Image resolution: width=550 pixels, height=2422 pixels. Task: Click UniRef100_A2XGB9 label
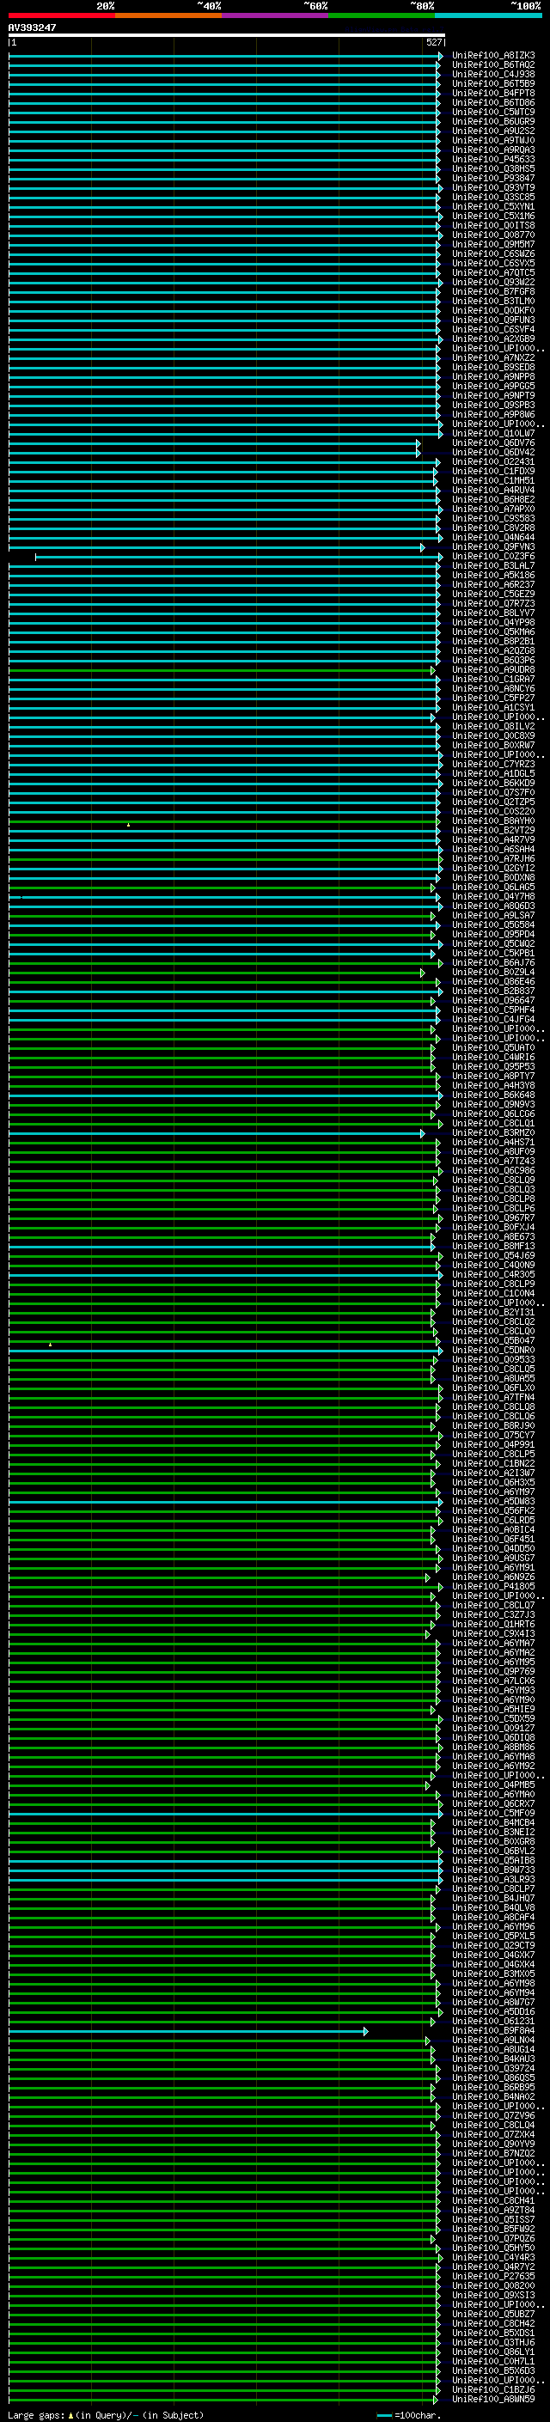(x=493, y=339)
